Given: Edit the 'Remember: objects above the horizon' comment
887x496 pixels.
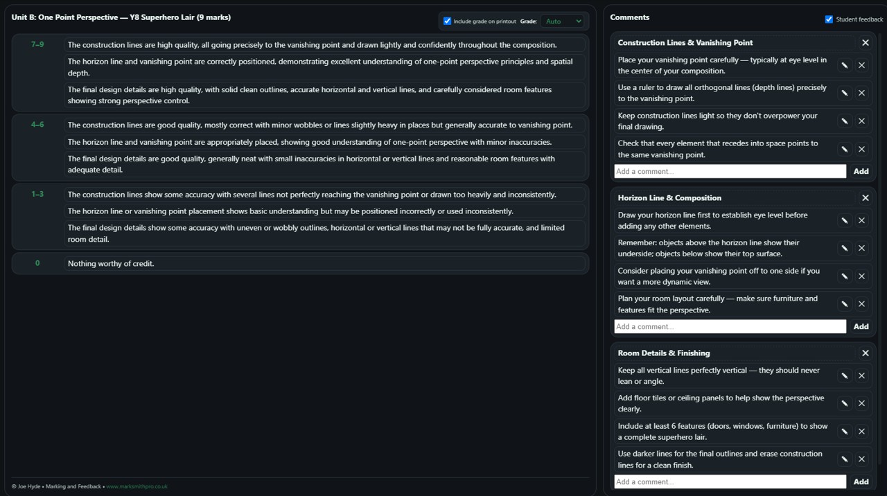Looking at the screenshot, I should (844, 248).
